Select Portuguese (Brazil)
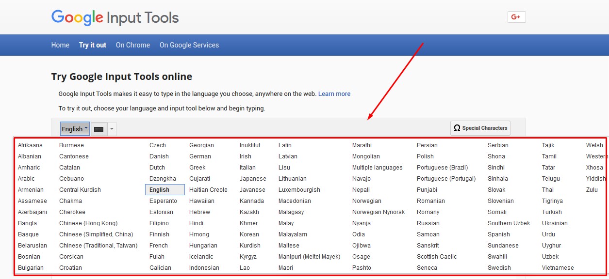 pos(443,168)
